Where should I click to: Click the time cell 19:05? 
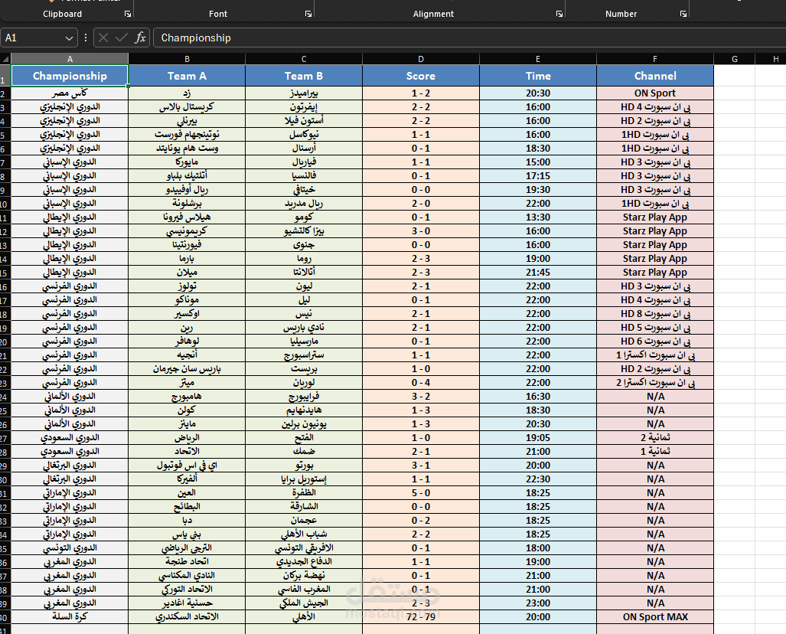click(538, 438)
